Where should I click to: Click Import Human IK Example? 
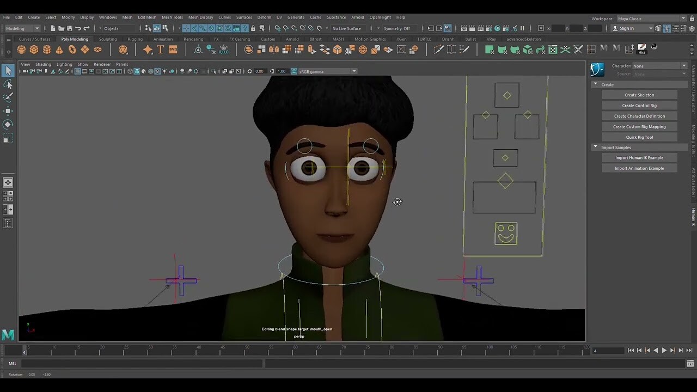pyautogui.click(x=639, y=157)
